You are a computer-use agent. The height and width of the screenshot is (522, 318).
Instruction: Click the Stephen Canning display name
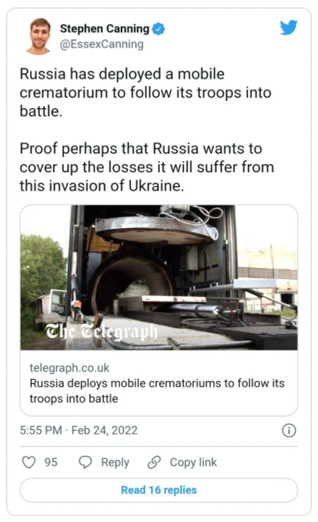click(x=105, y=29)
